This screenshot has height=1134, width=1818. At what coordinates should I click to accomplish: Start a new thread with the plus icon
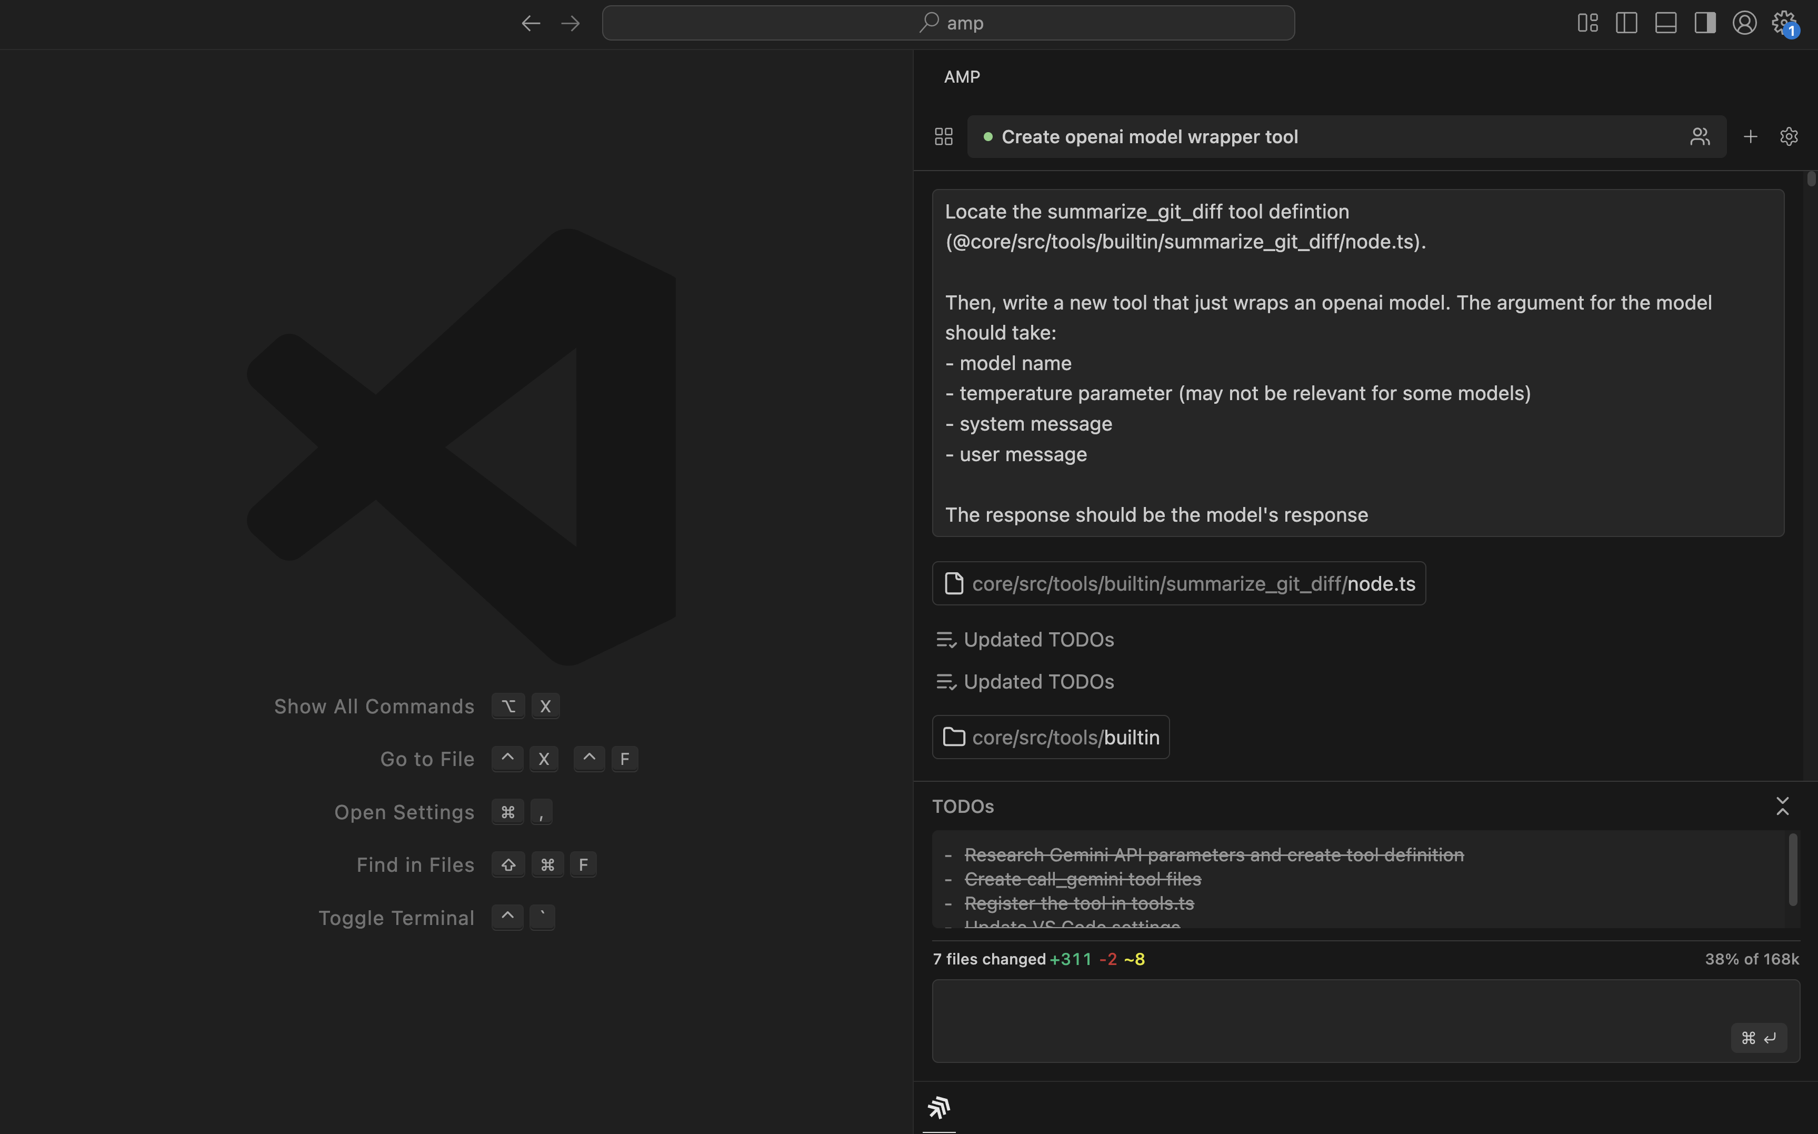(x=1751, y=136)
